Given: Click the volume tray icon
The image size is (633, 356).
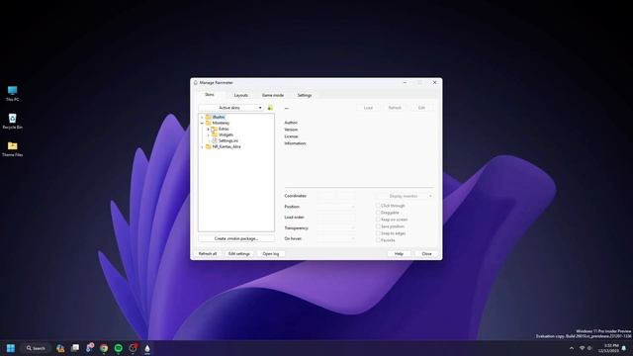Looking at the screenshot, I should click(589, 348).
